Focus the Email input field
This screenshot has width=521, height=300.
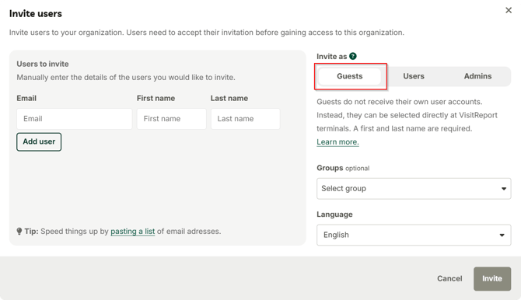(x=75, y=119)
